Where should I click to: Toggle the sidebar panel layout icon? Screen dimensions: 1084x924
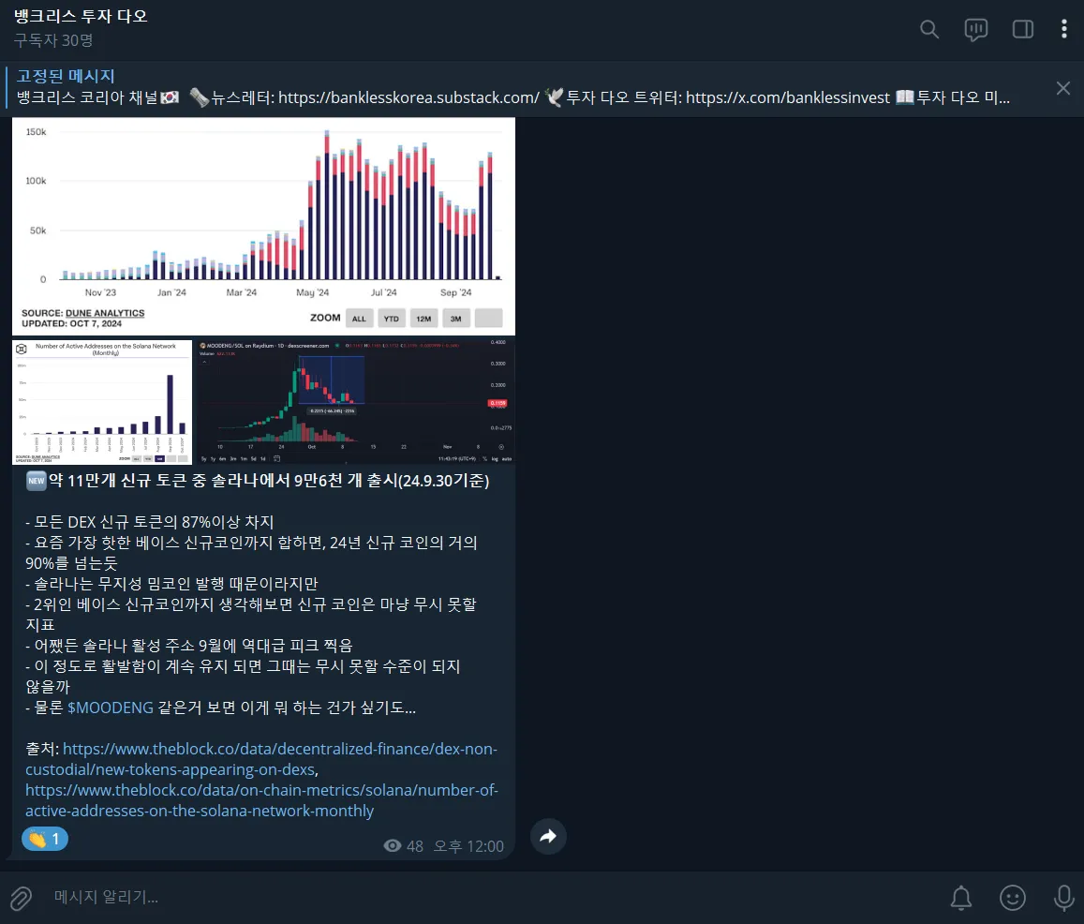point(1023,29)
